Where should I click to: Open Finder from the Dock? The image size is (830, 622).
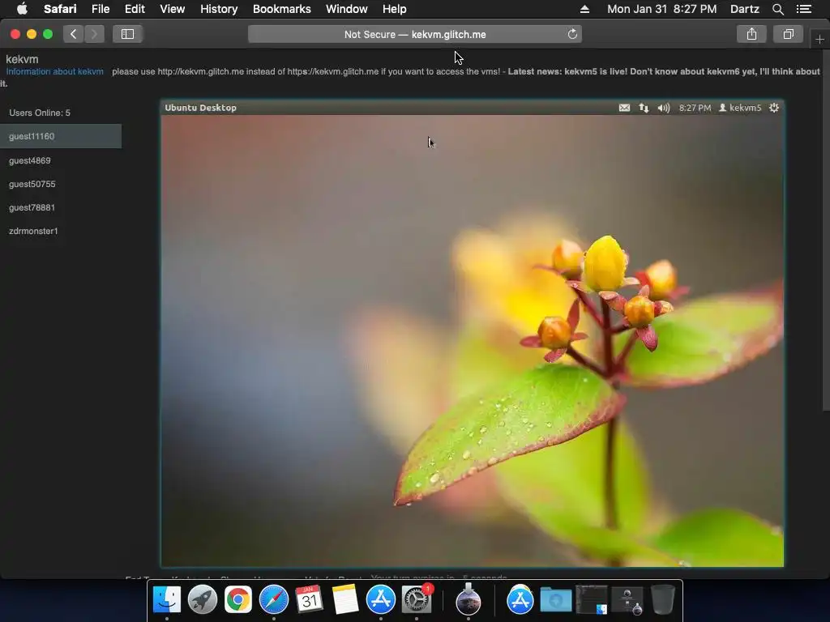coord(167,600)
